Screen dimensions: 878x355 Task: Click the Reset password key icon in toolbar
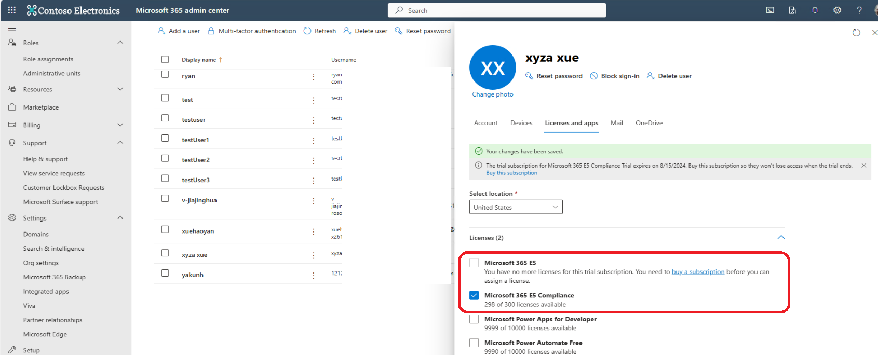click(x=399, y=31)
